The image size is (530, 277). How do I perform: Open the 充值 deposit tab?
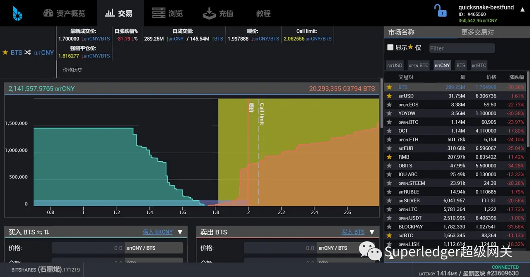coord(218,13)
